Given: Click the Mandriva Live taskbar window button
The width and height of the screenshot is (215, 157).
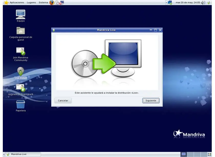Looking at the screenshot, I should (23, 154).
